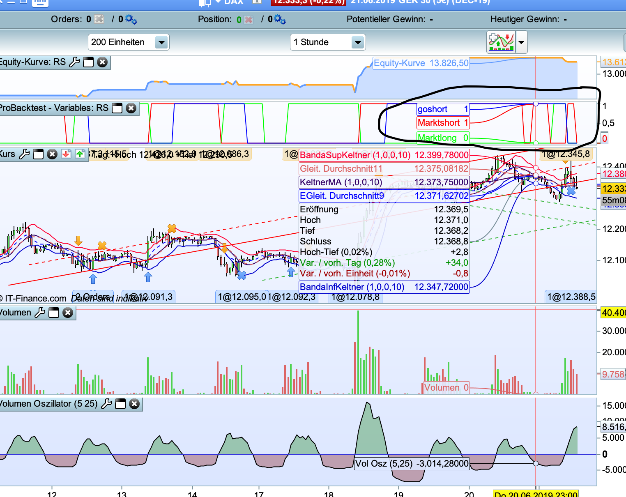Click the green up-arrow buy icon
Viewport: 626px width, 497px height.
80,154
